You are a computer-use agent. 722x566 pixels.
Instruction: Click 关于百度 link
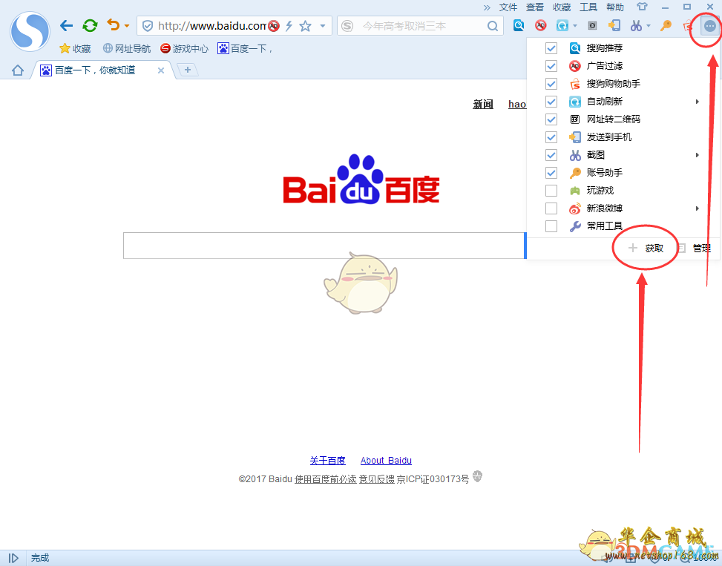pyautogui.click(x=327, y=461)
